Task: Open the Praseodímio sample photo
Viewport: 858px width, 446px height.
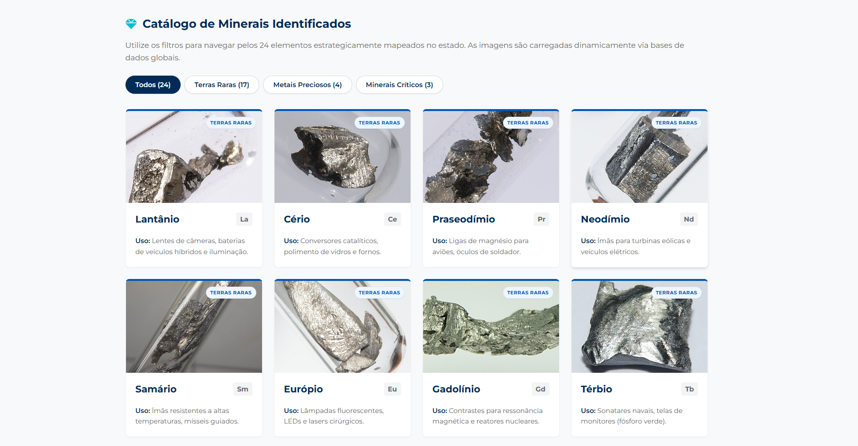Action: (x=491, y=157)
